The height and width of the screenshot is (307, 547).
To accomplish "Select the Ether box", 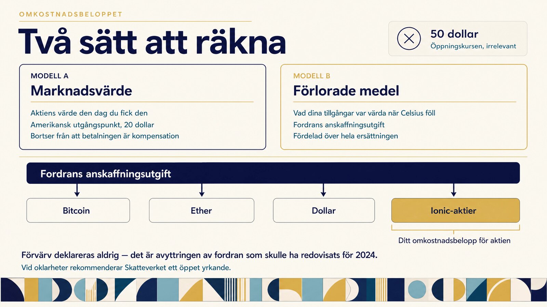I will [x=201, y=210].
